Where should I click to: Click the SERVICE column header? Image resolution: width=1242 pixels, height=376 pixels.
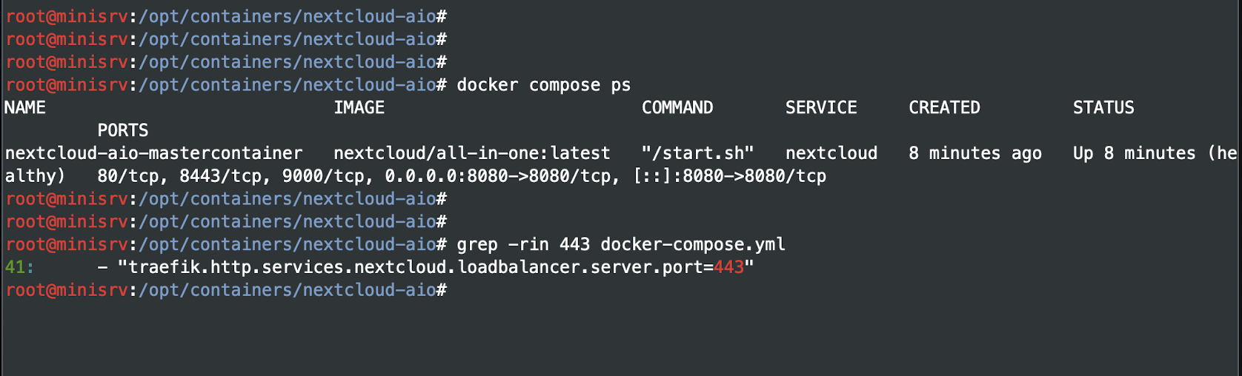pos(821,108)
